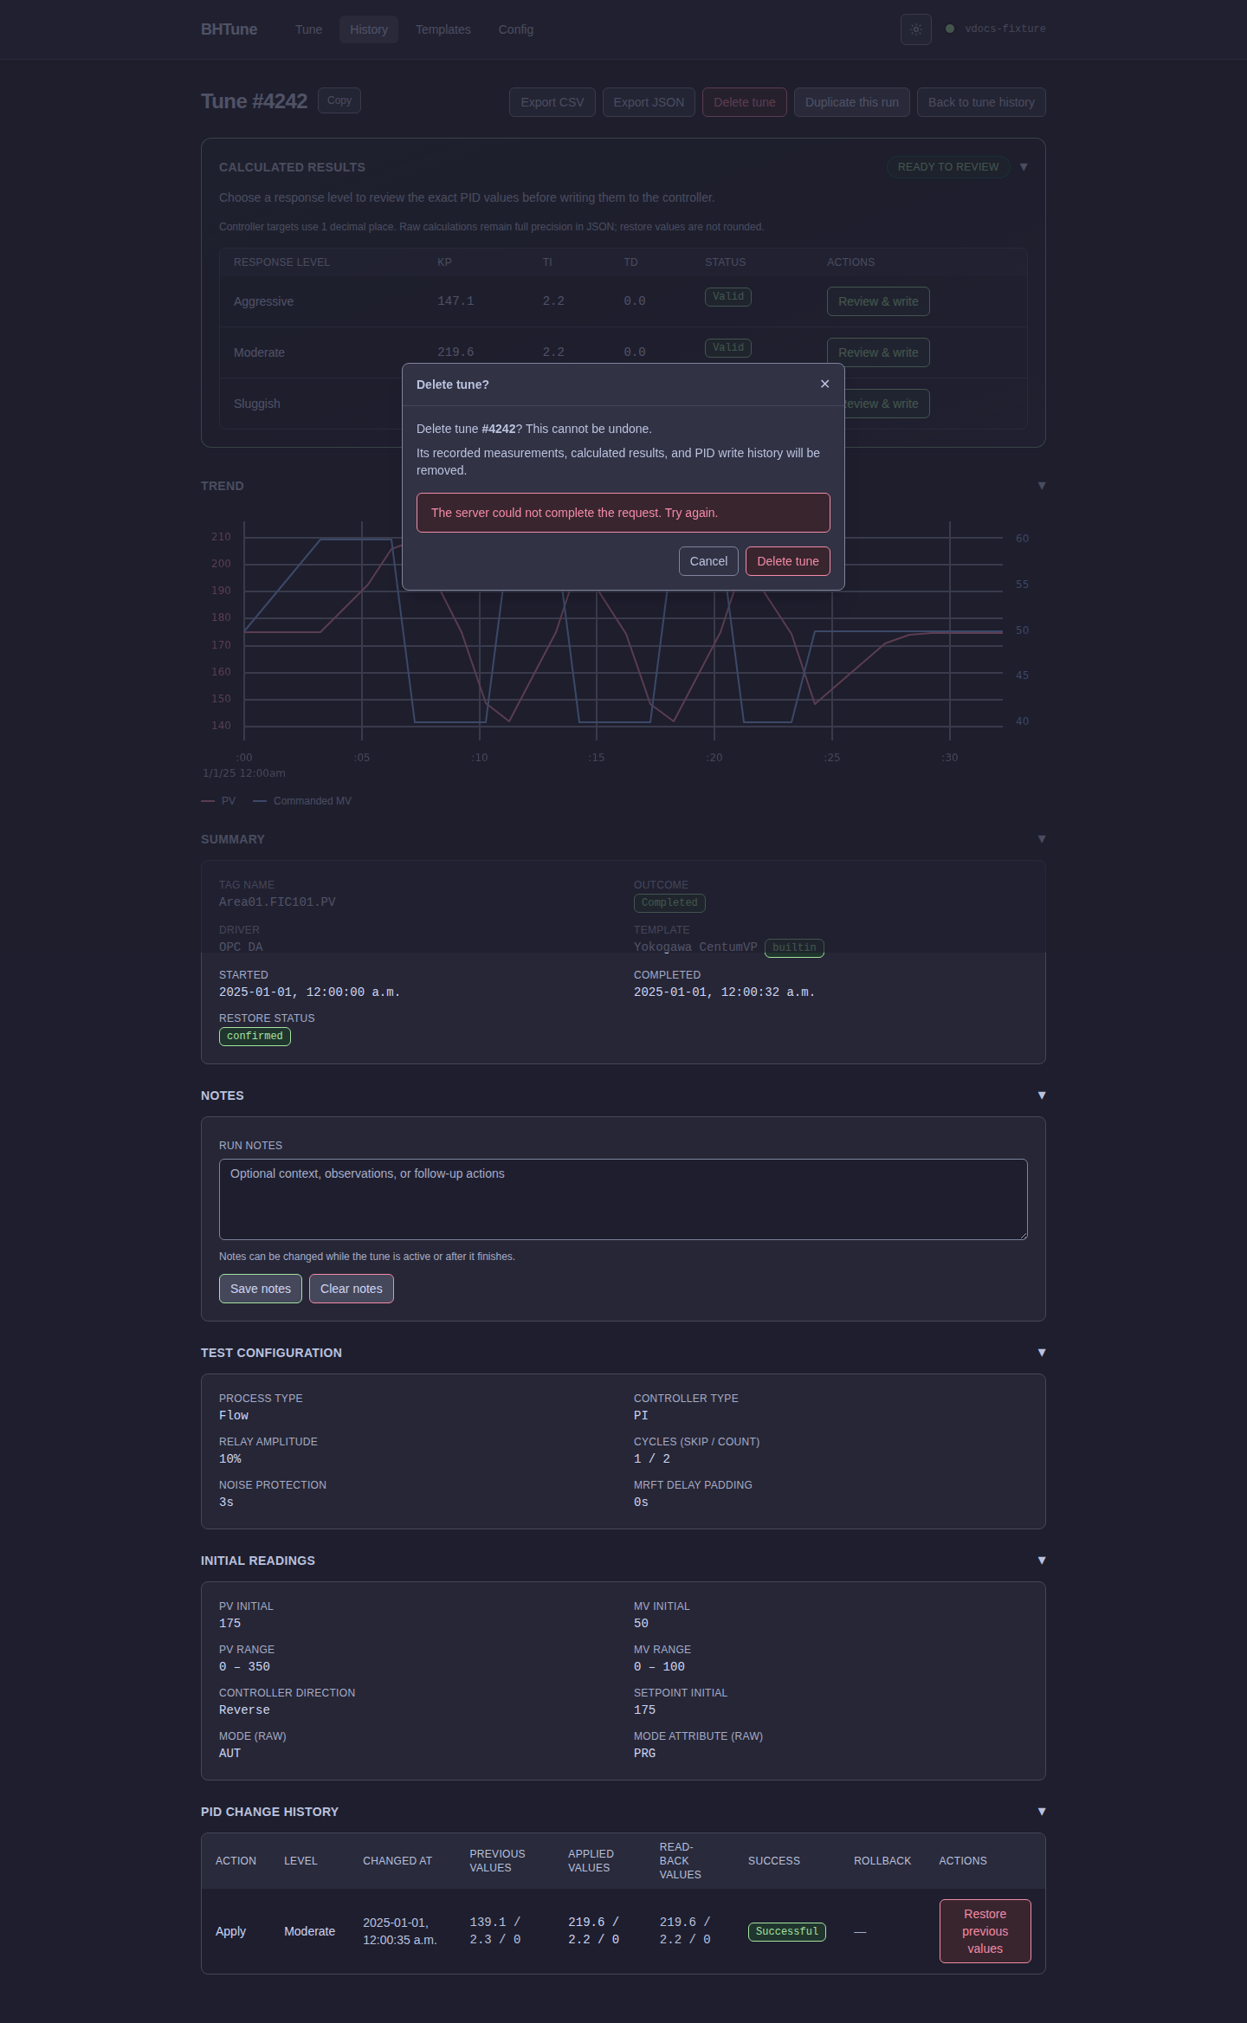Viewport: 1247px width, 2023px height.
Task: Copy the tune number
Action: coord(339,100)
